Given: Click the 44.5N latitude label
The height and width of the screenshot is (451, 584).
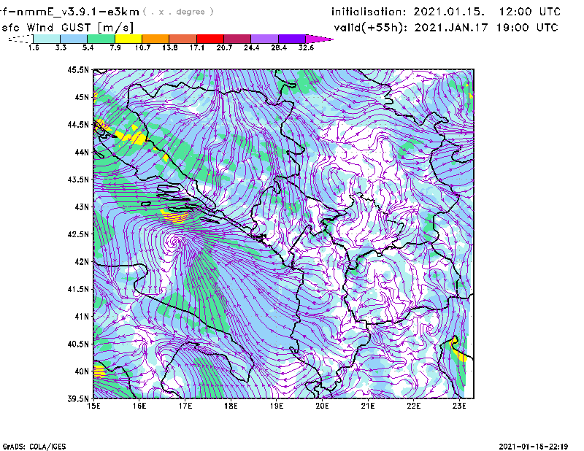Looking at the screenshot, I should [x=78, y=124].
